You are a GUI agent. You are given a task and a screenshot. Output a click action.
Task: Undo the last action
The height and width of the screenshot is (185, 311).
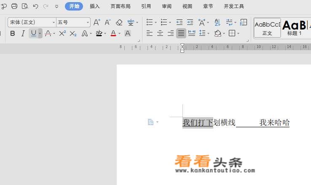click(36, 6)
